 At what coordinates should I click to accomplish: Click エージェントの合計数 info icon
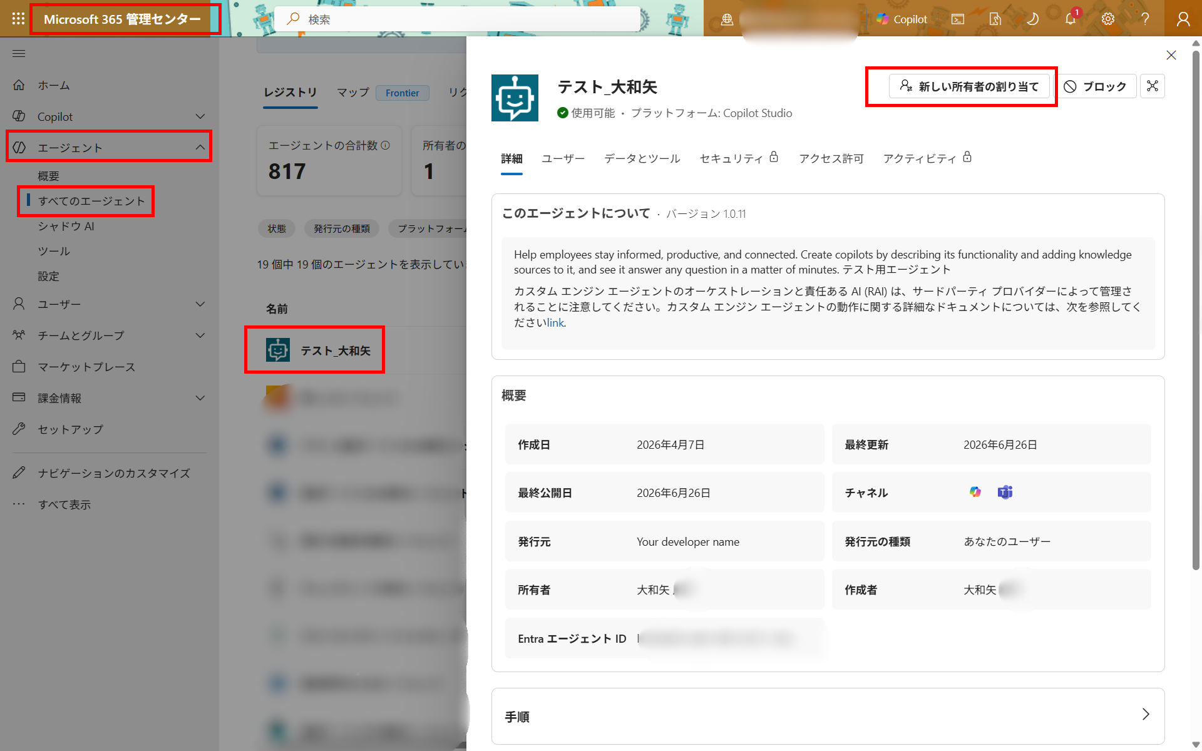[386, 145]
